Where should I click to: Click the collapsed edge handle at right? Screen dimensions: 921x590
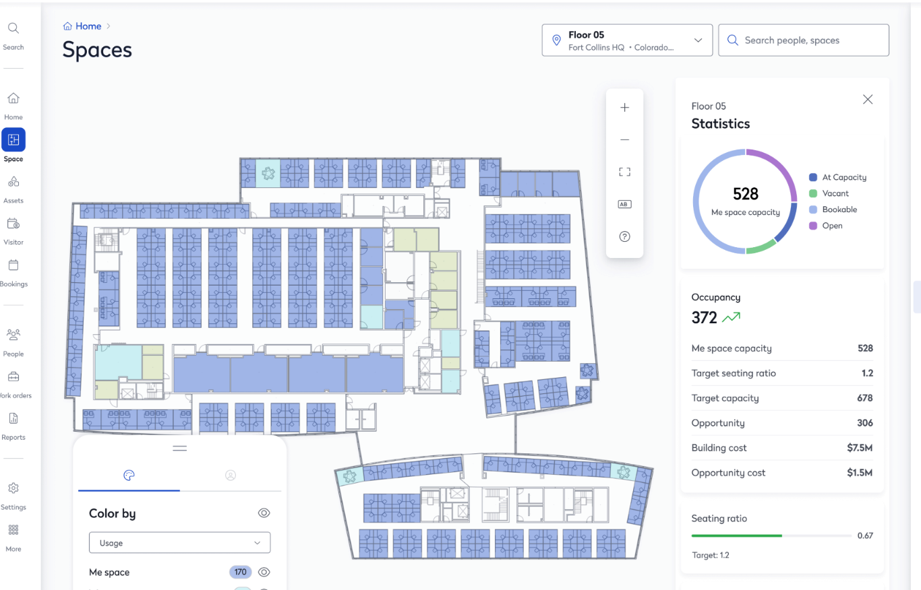click(x=917, y=297)
